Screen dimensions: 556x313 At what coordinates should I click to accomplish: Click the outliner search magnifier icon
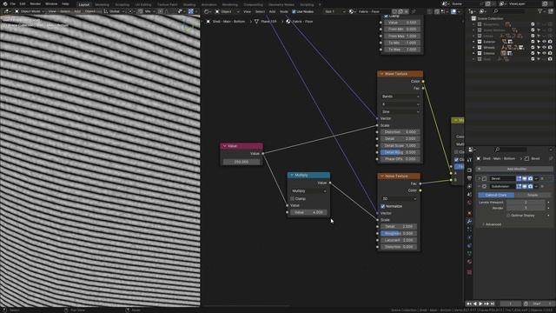point(496,11)
